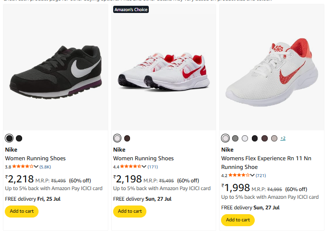Open the black Nike shoe product image

pos(55,67)
